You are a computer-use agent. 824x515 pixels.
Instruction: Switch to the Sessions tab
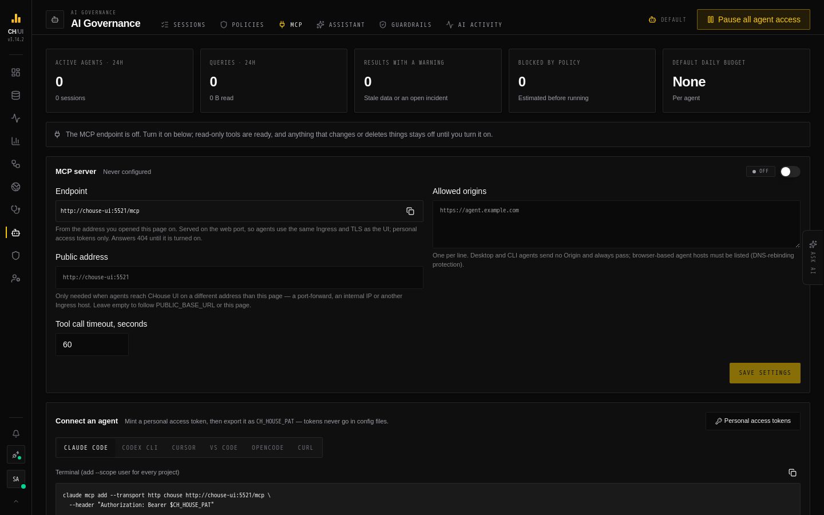click(x=183, y=25)
